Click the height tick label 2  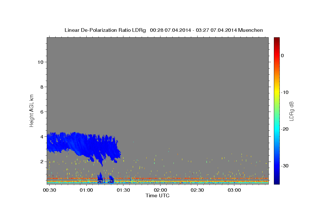point(42,162)
